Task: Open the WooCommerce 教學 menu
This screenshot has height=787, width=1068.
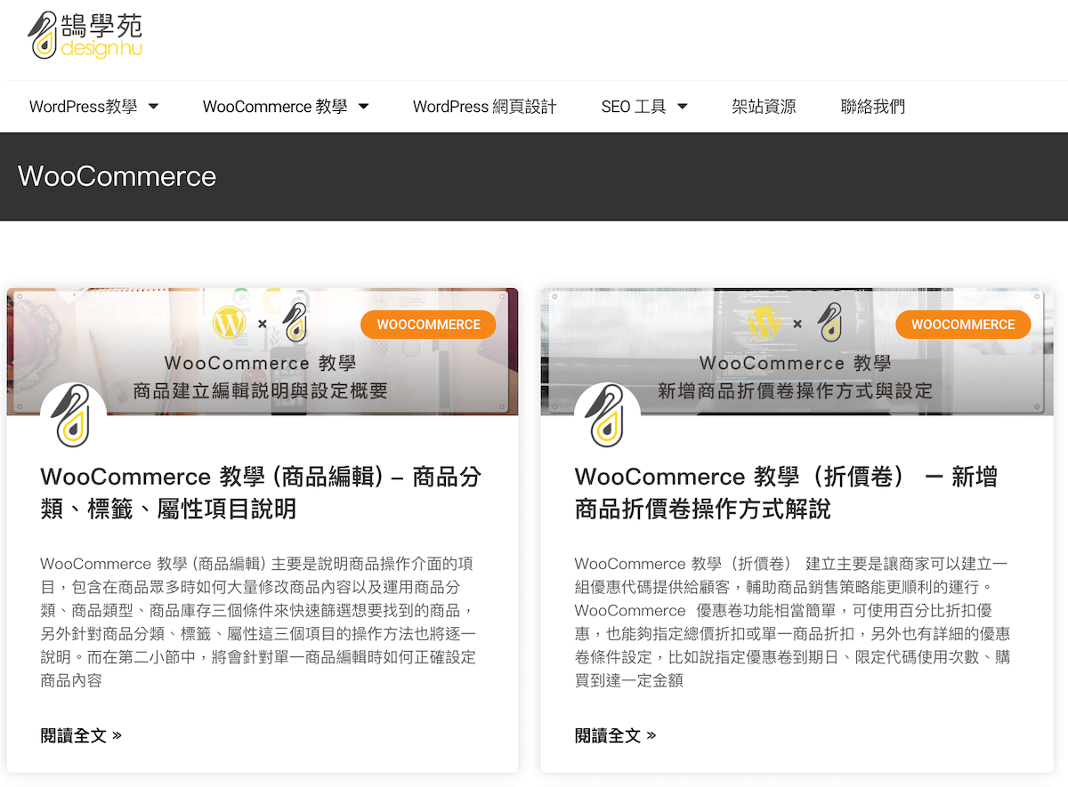Action: click(275, 107)
